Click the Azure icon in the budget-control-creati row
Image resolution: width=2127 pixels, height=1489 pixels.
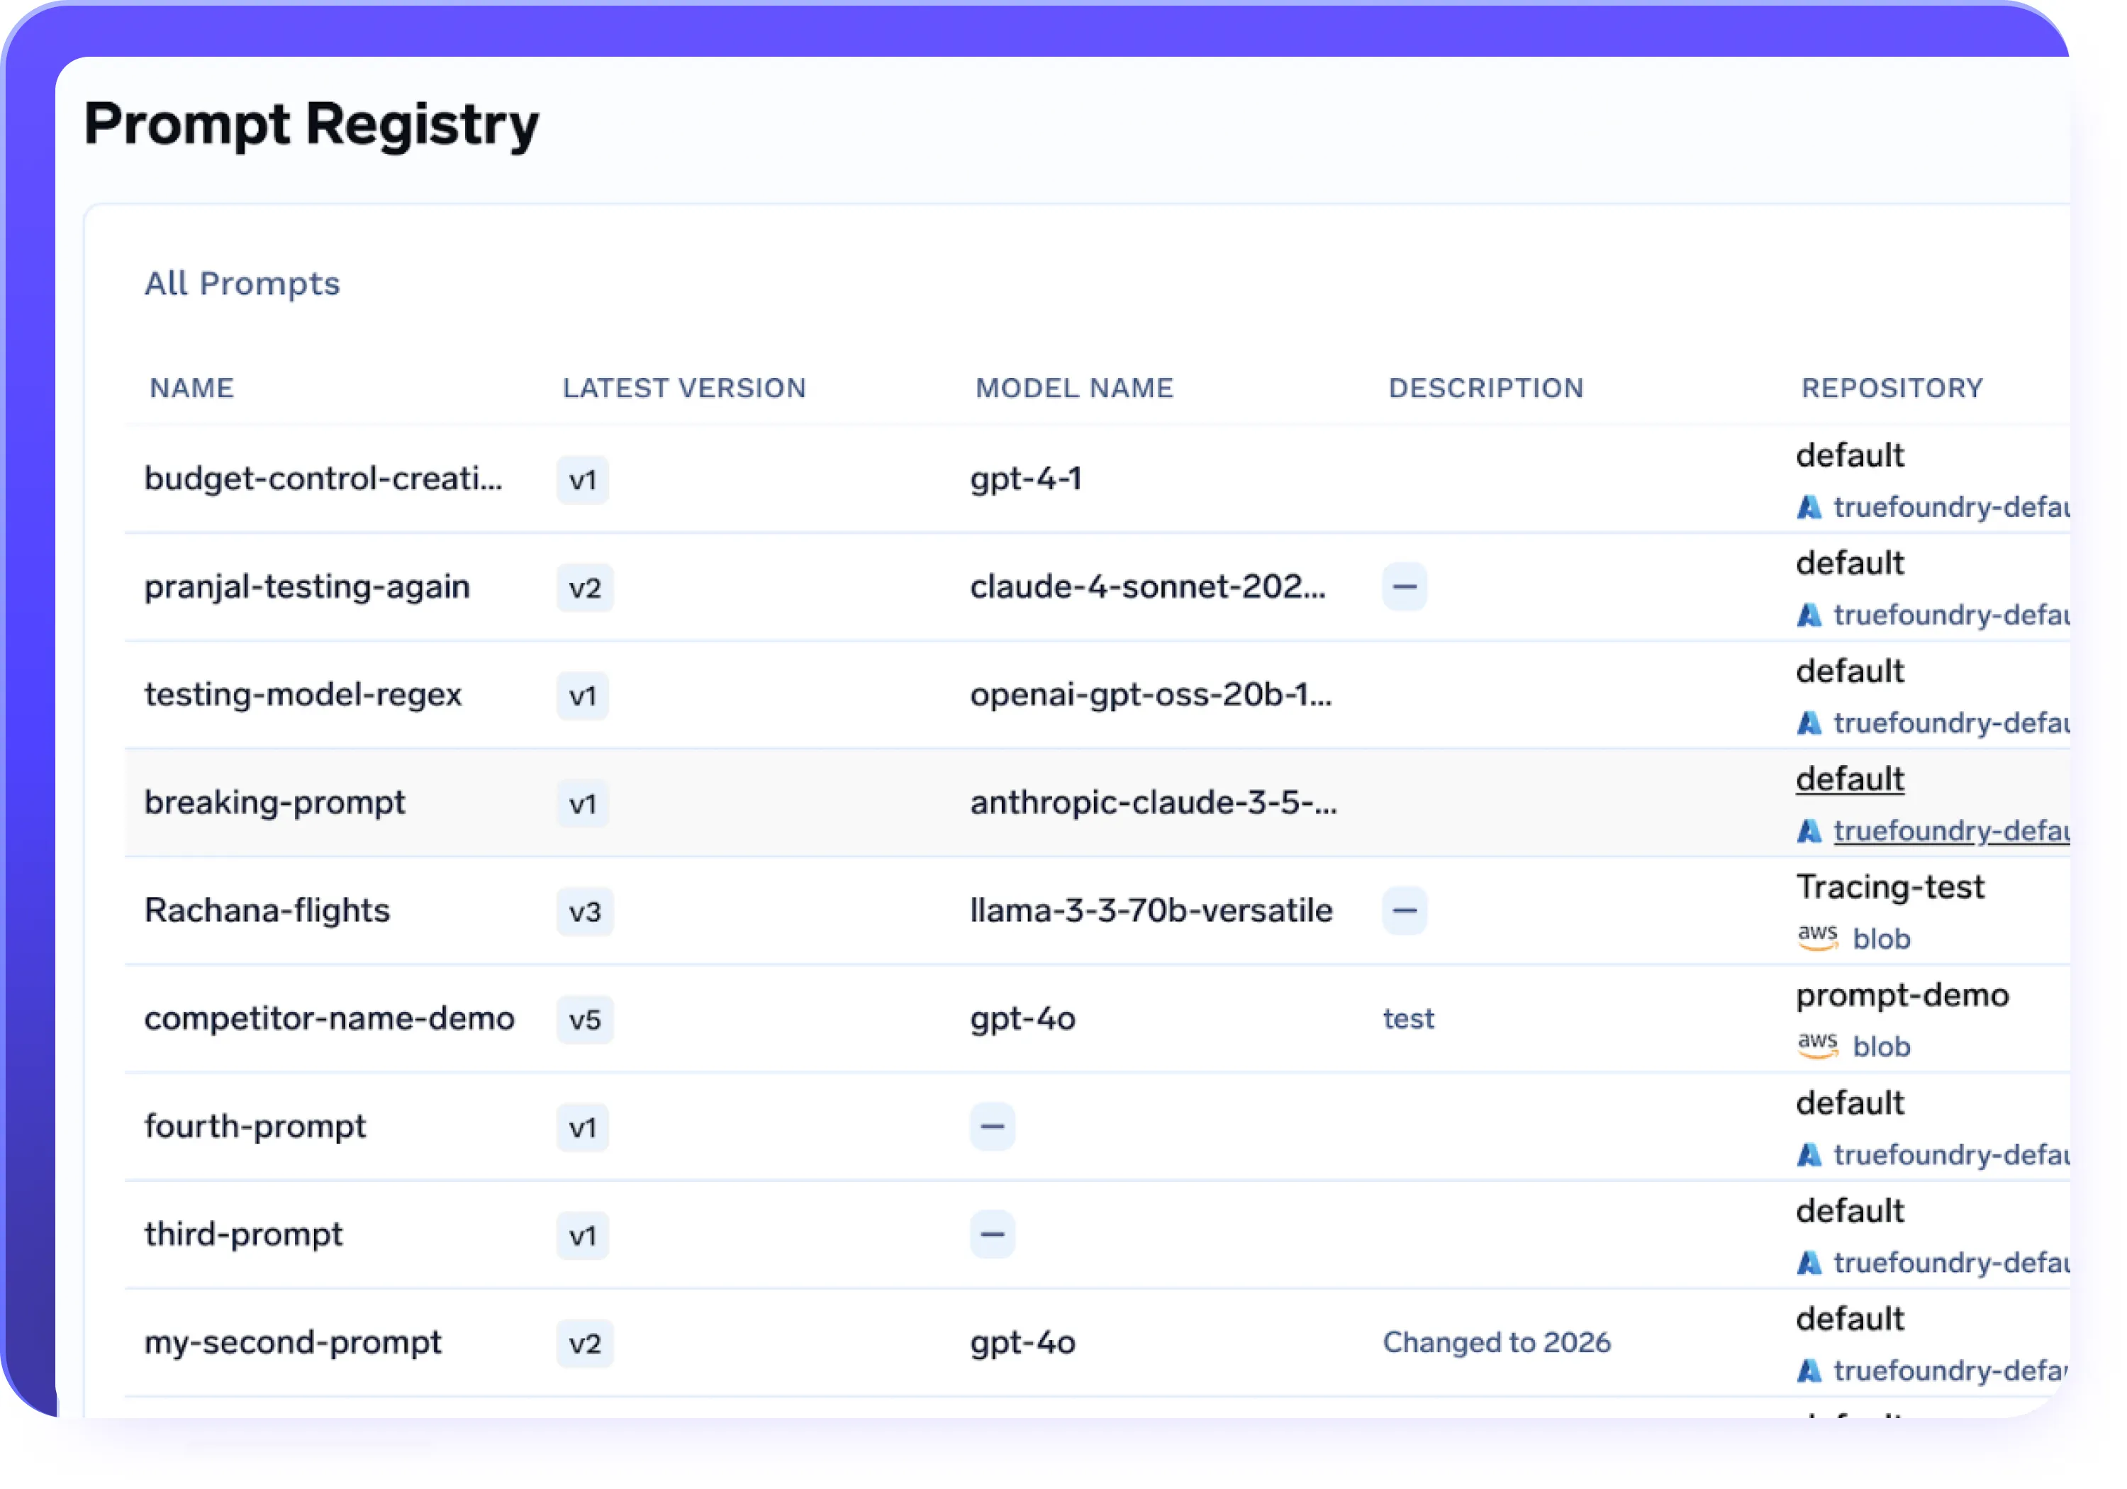click(1810, 507)
